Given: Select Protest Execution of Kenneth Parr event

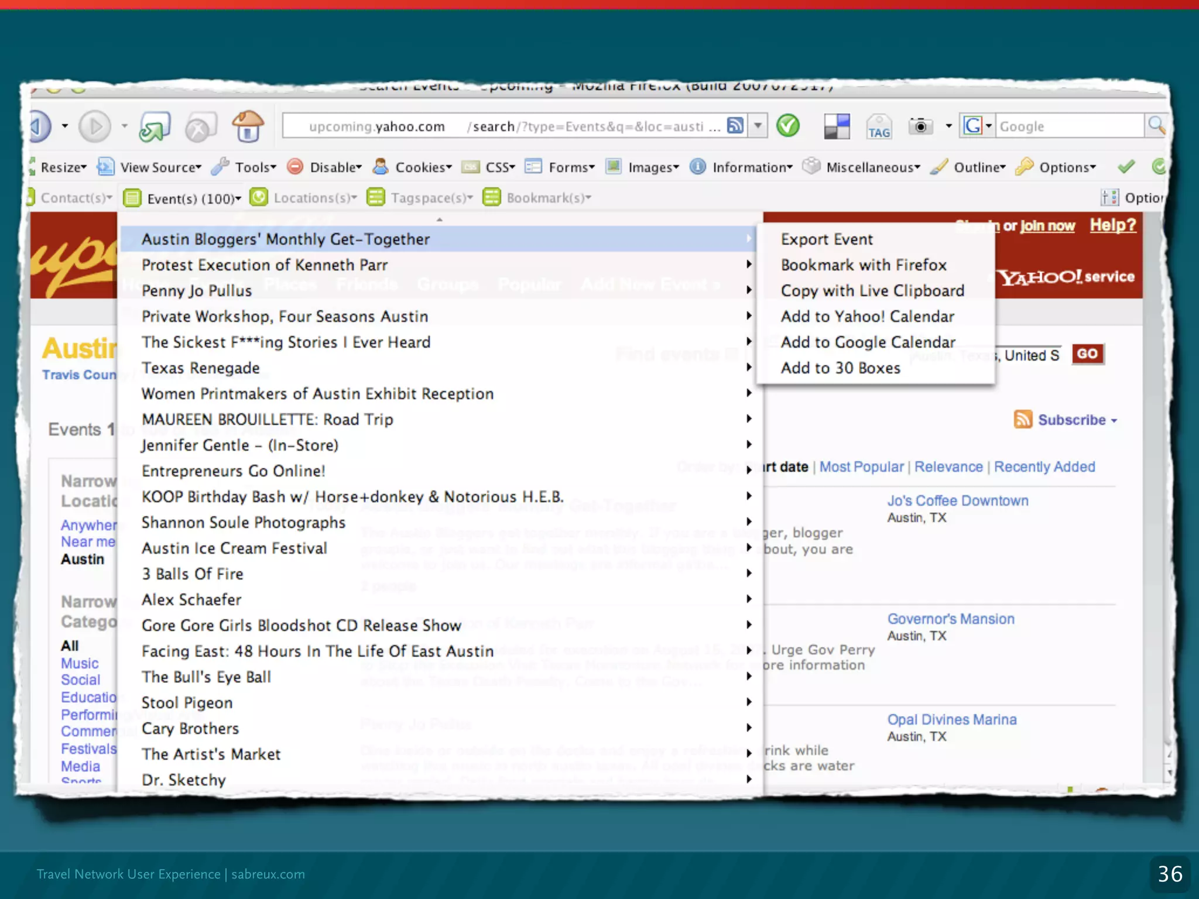Looking at the screenshot, I should [x=438, y=265].
